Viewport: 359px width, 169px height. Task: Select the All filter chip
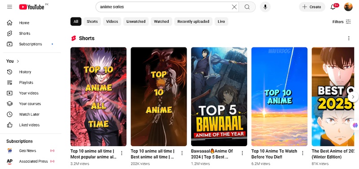coord(76,21)
